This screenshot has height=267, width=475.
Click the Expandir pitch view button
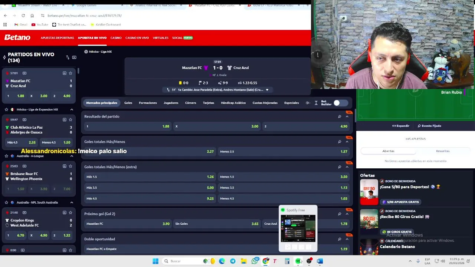[x=401, y=126]
